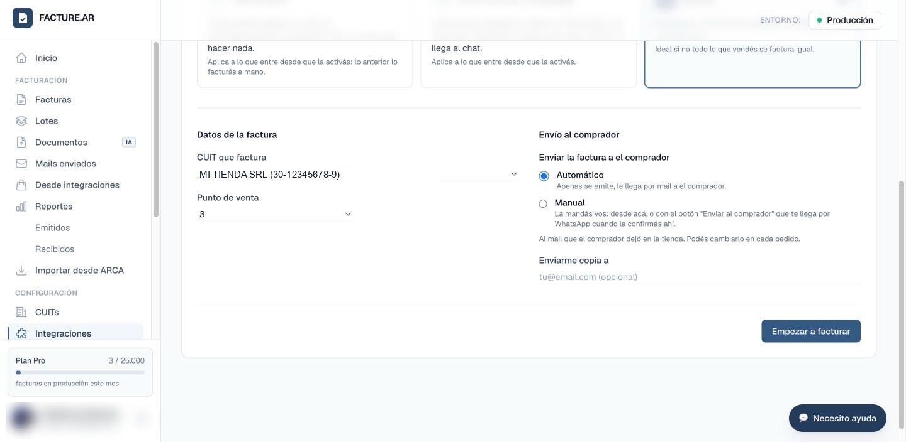Click the "Envío al comprador" heading

[579, 135]
